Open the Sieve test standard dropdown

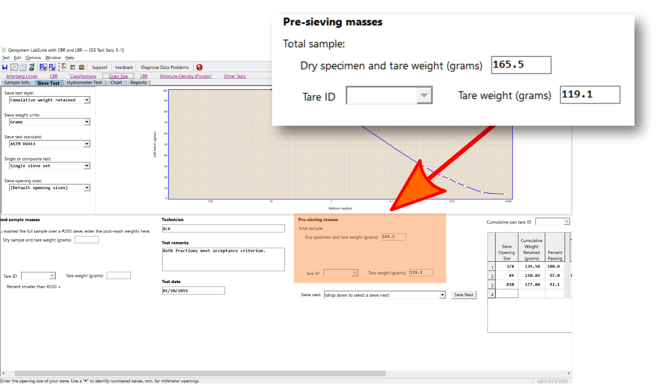click(x=87, y=144)
